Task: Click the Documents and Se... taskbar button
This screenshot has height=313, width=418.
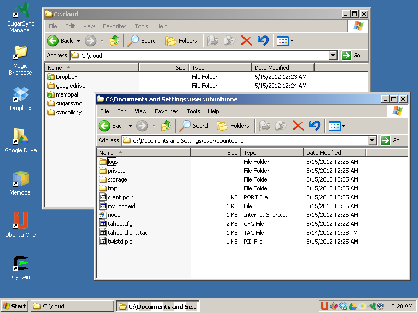Action: tap(157, 306)
